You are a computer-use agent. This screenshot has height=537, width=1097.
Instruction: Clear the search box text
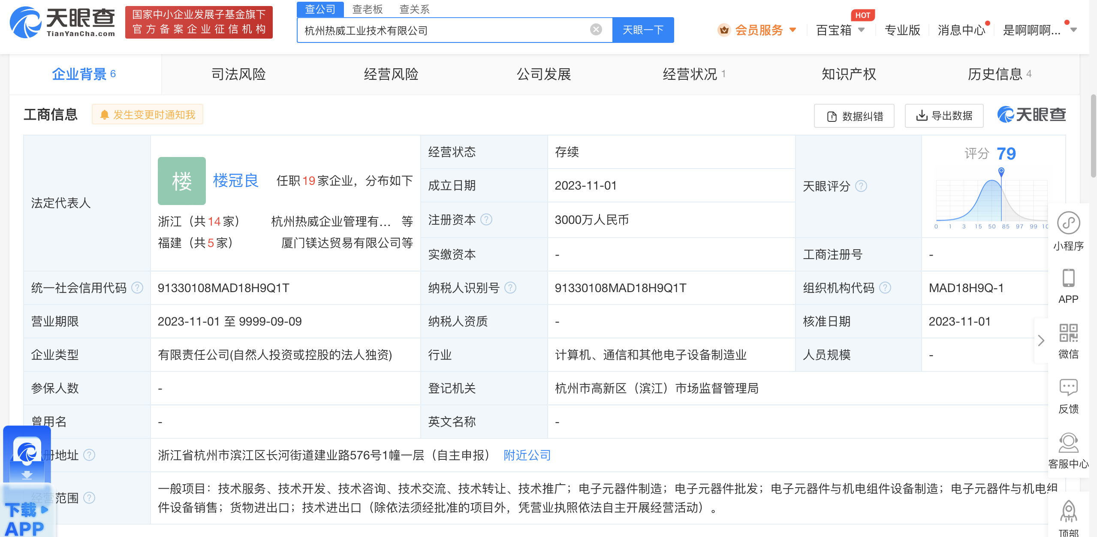coord(596,30)
